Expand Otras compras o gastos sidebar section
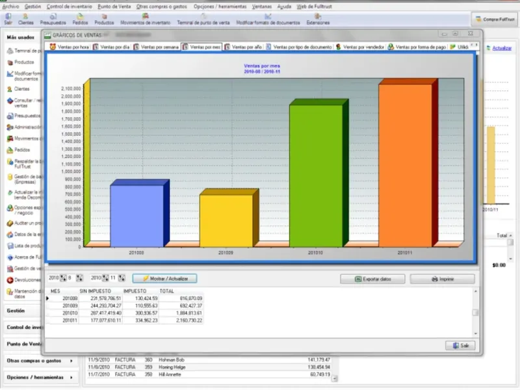The width and height of the screenshot is (520, 390). coord(40,361)
